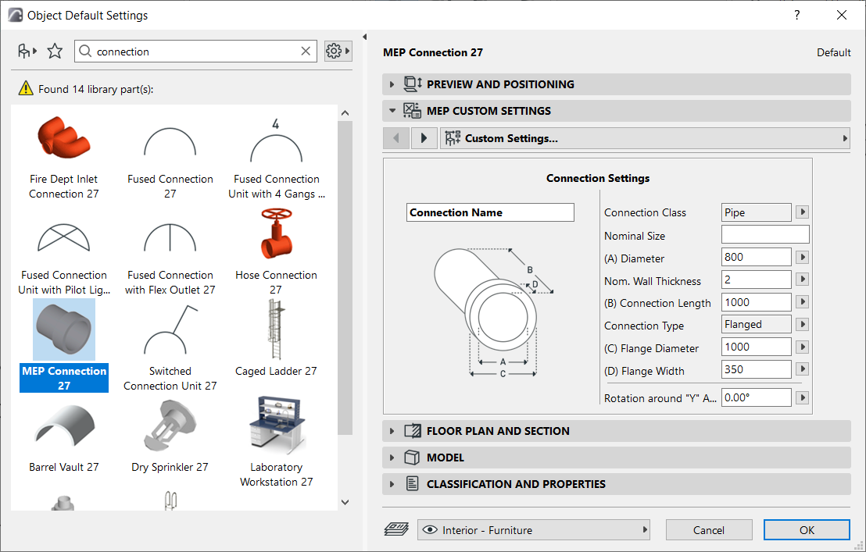Select Barrel Vault 27 object

(x=64, y=439)
